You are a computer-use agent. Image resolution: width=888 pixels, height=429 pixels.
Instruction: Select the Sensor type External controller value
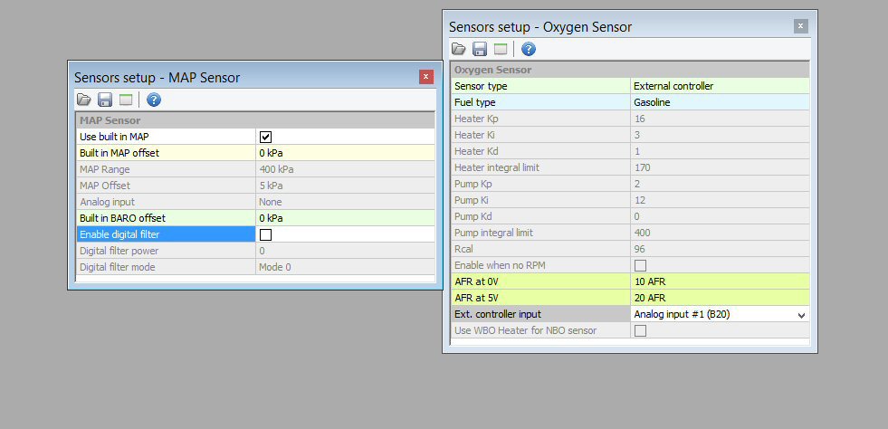(x=719, y=86)
